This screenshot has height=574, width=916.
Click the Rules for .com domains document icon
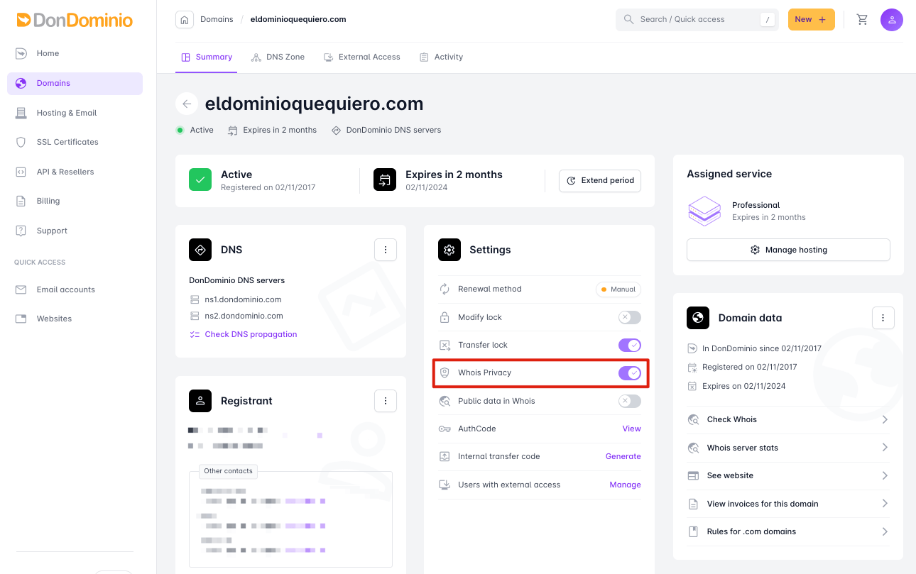tap(693, 531)
